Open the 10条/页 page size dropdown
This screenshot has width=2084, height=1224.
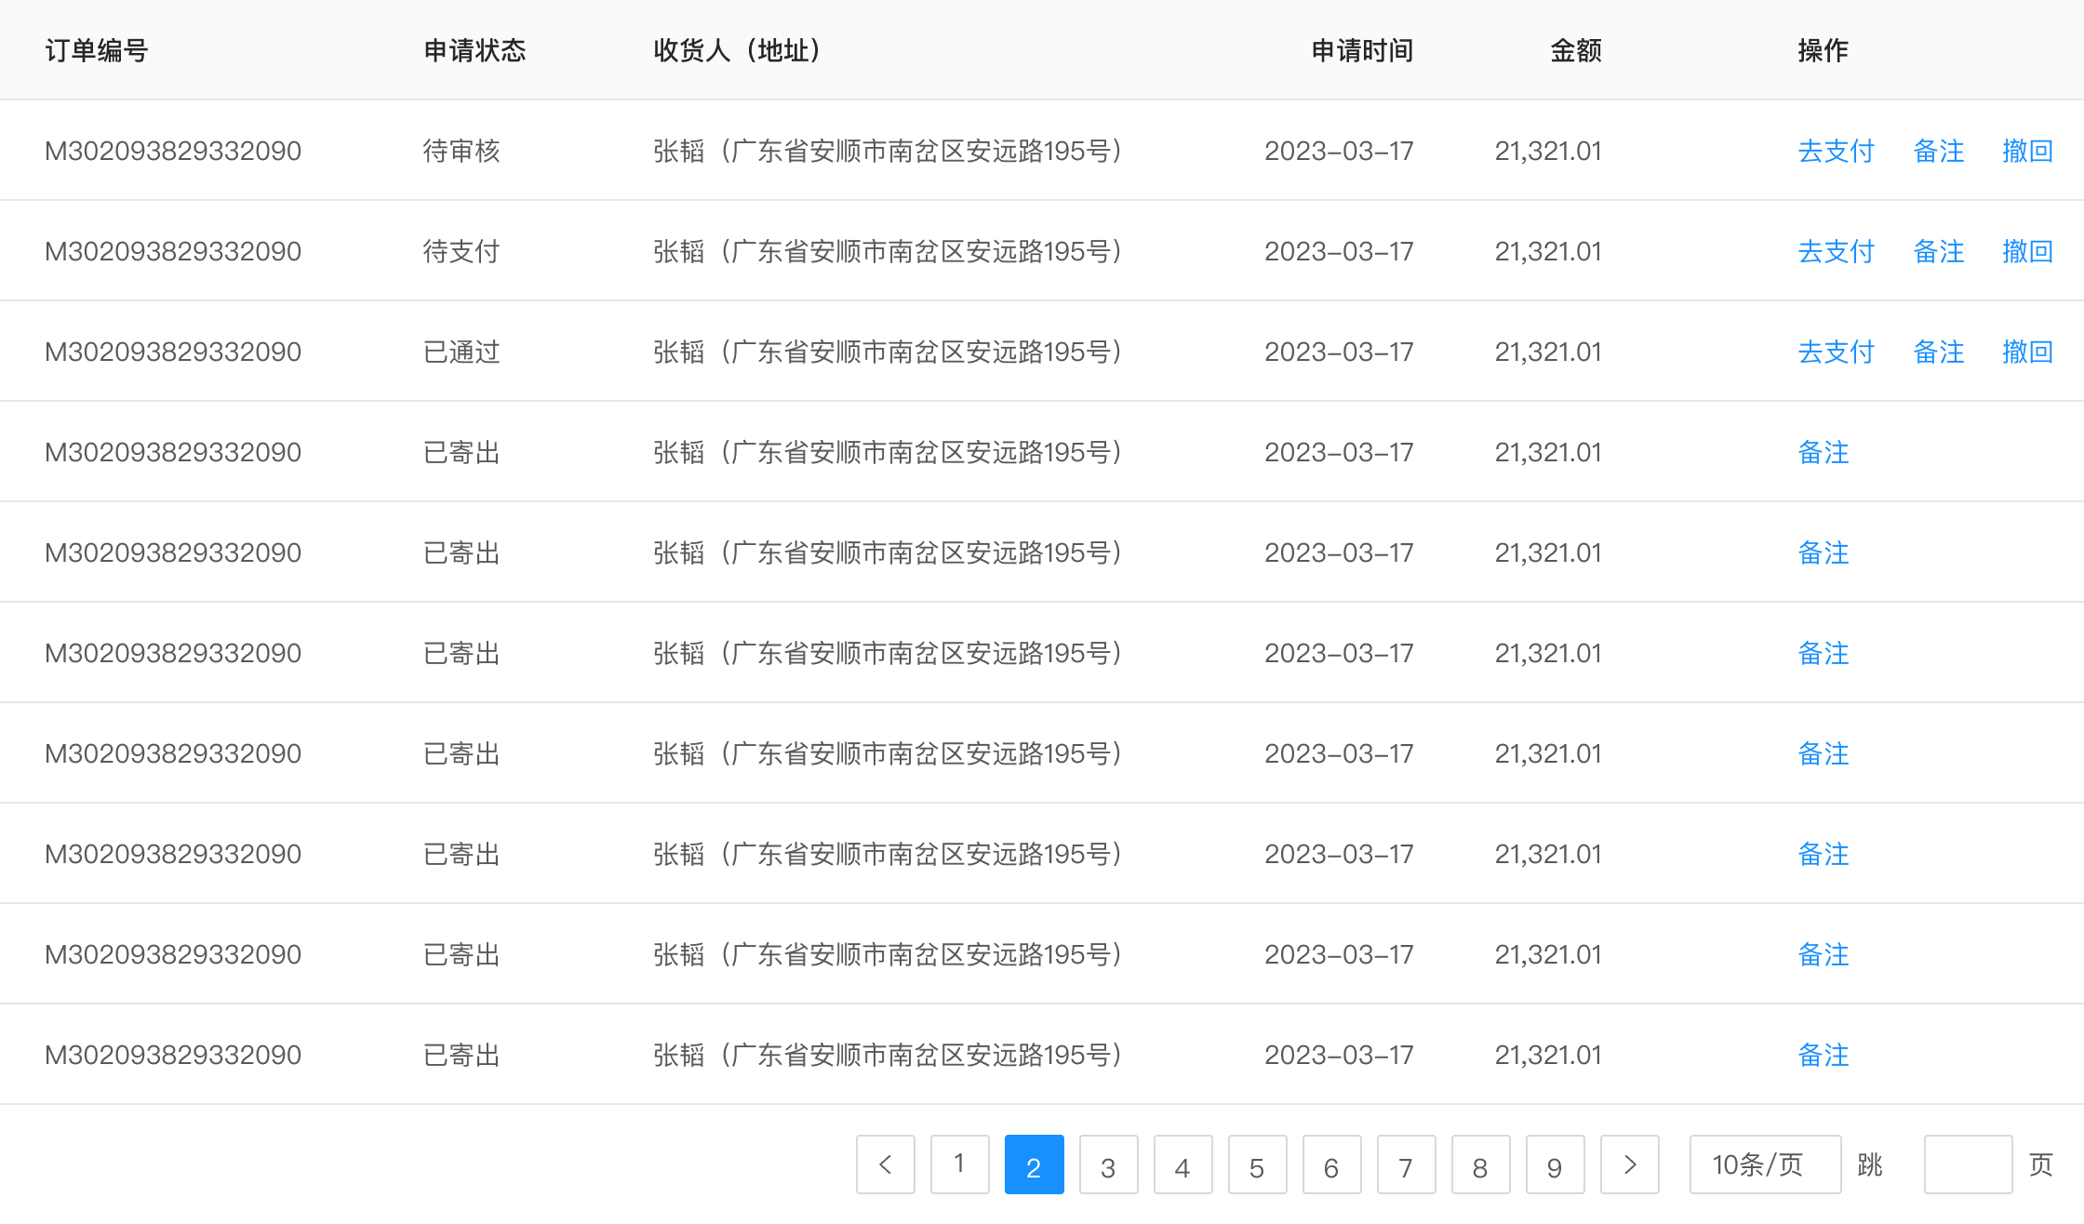point(1764,1164)
